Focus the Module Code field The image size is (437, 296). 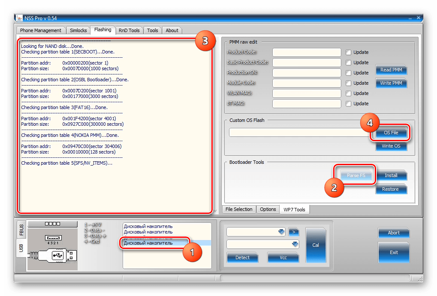pos(307,83)
